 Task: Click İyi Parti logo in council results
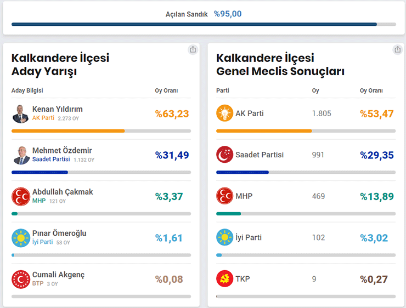click(x=225, y=238)
